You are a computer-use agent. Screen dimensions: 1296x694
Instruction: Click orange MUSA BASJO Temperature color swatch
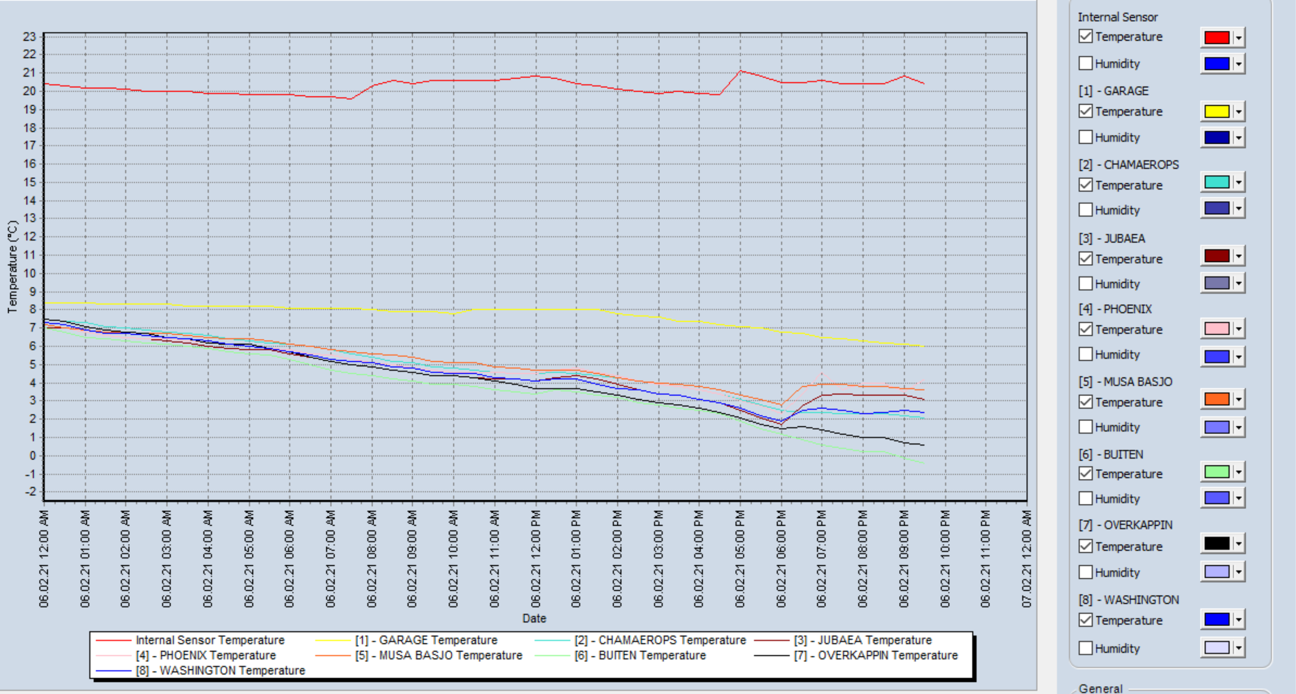pos(1216,399)
